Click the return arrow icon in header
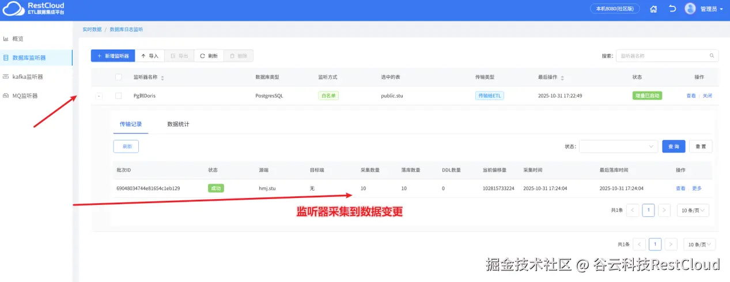 click(672, 9)
